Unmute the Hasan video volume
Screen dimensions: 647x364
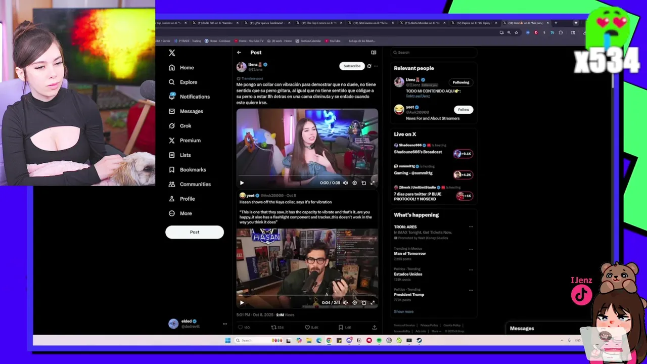pyautogui.click(x=345, y=303)
